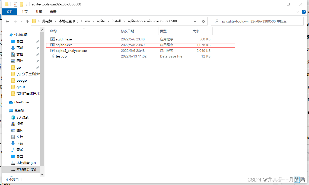The width and height of the screenshot is (309, 185).
Task: Click the search magnifier icon
Action: [x=216, y=21]
